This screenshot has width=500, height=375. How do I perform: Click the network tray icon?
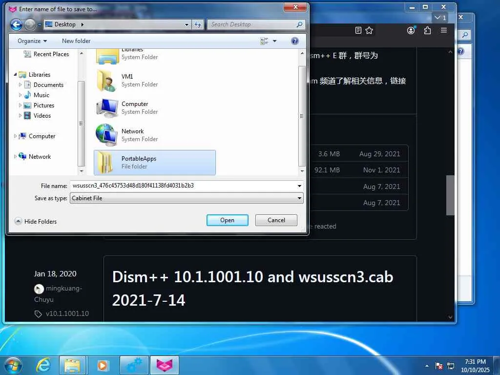coord(451,366)
